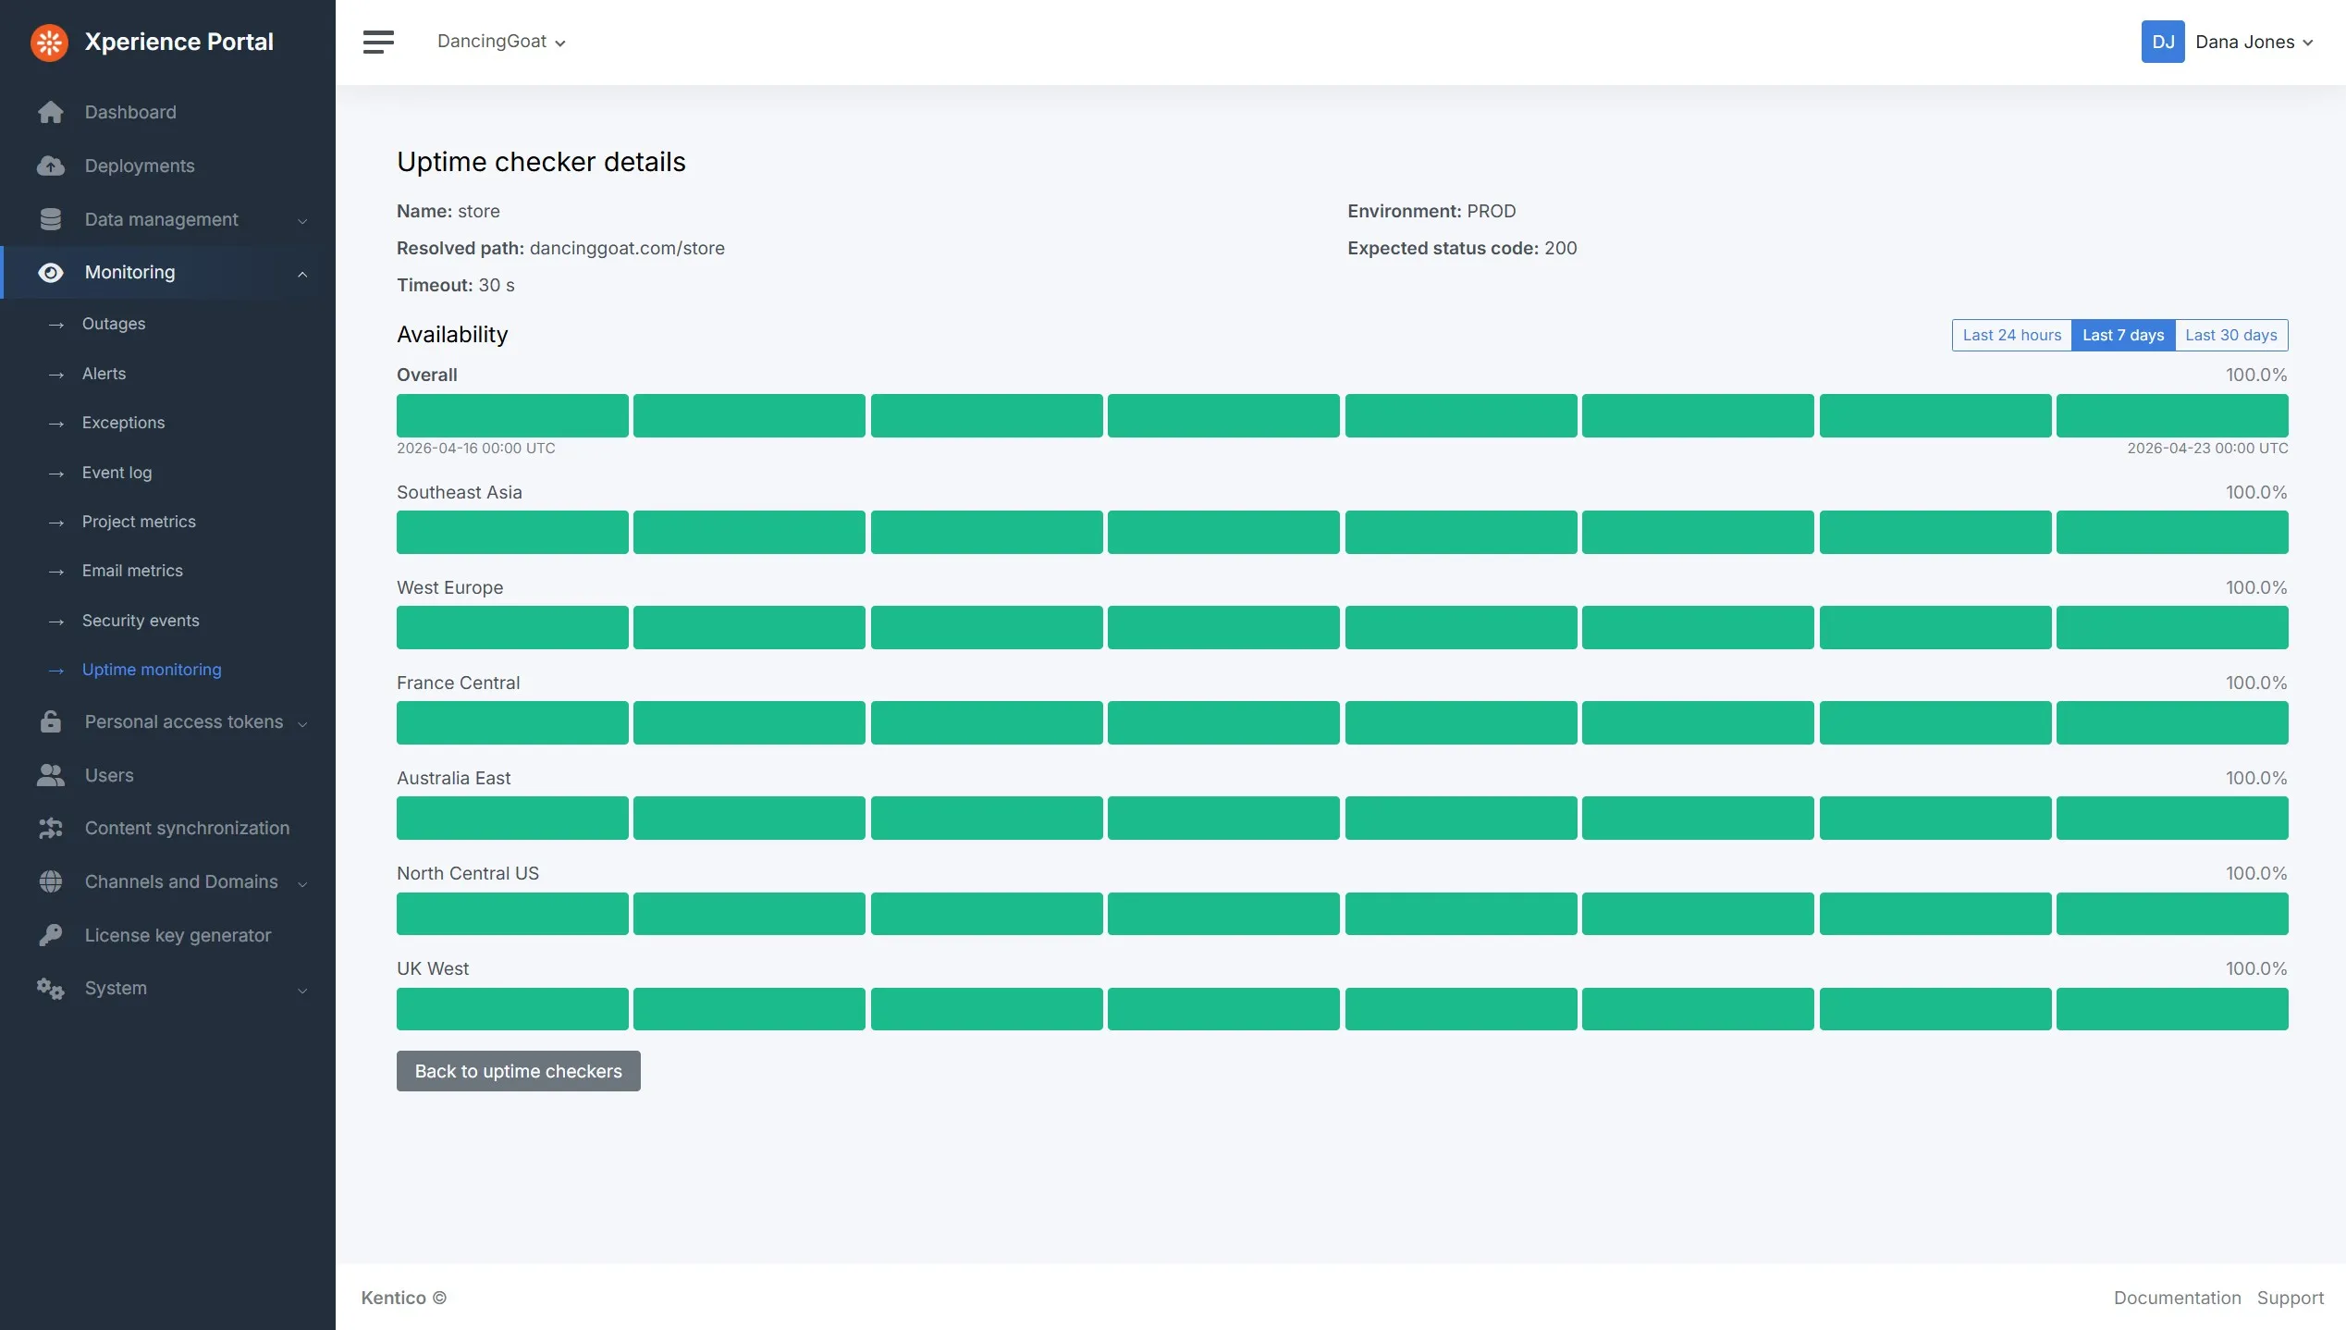Toggle sidebar with the hamburger menu icon
Viewport: 2346px width, 1330px height.
[378, 42]
